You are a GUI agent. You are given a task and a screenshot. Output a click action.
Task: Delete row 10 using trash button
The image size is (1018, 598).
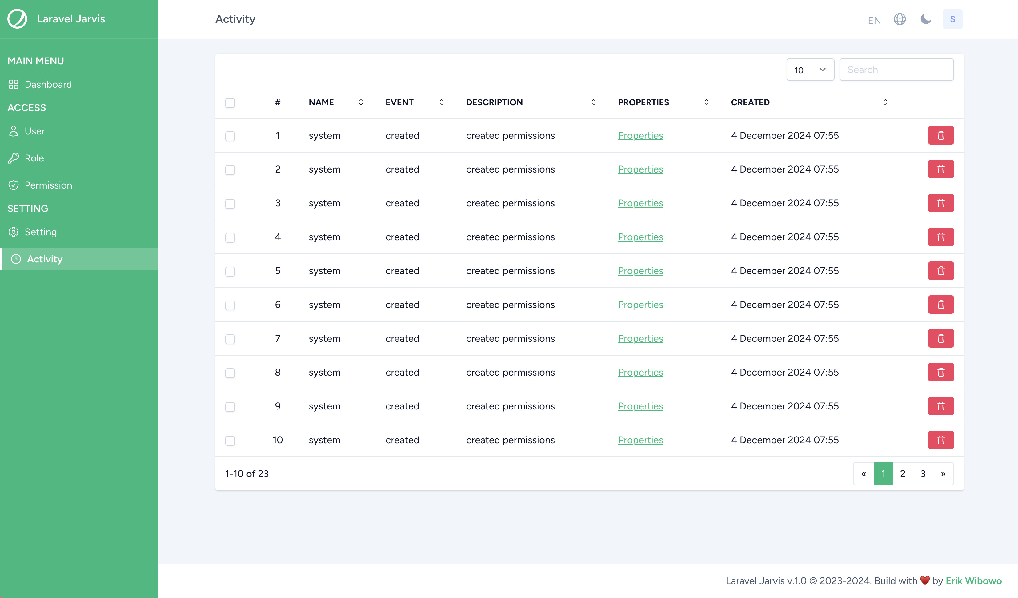click(940, 440)
